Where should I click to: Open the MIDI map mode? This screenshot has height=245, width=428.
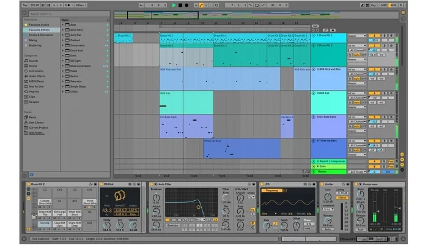click(384, 5)
